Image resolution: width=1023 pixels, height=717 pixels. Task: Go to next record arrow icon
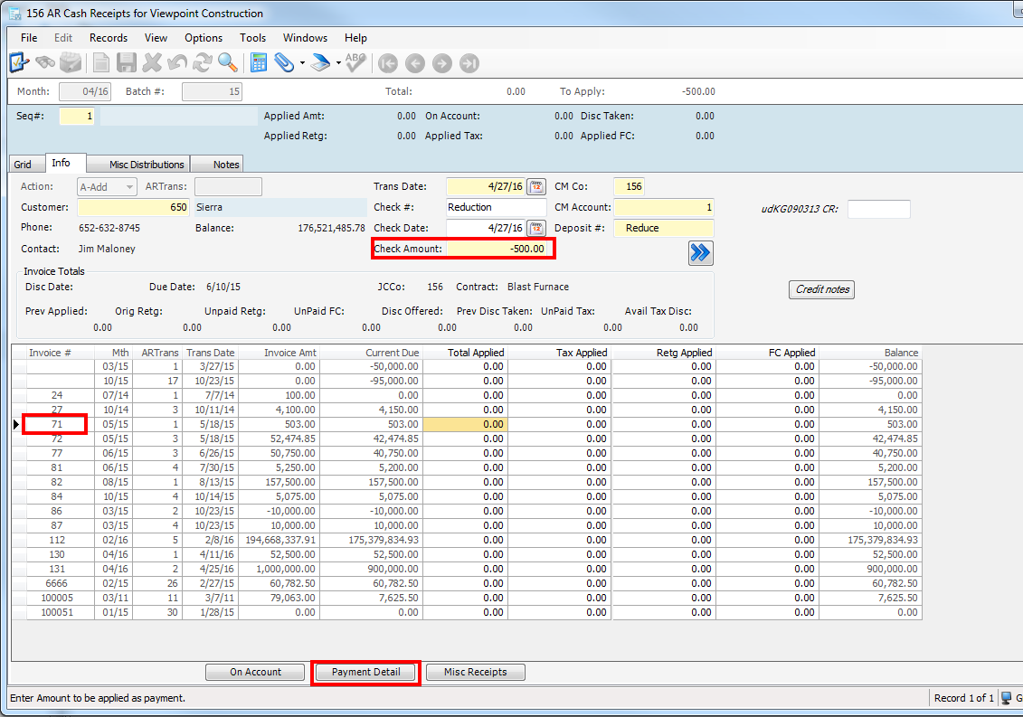point(442,63)
